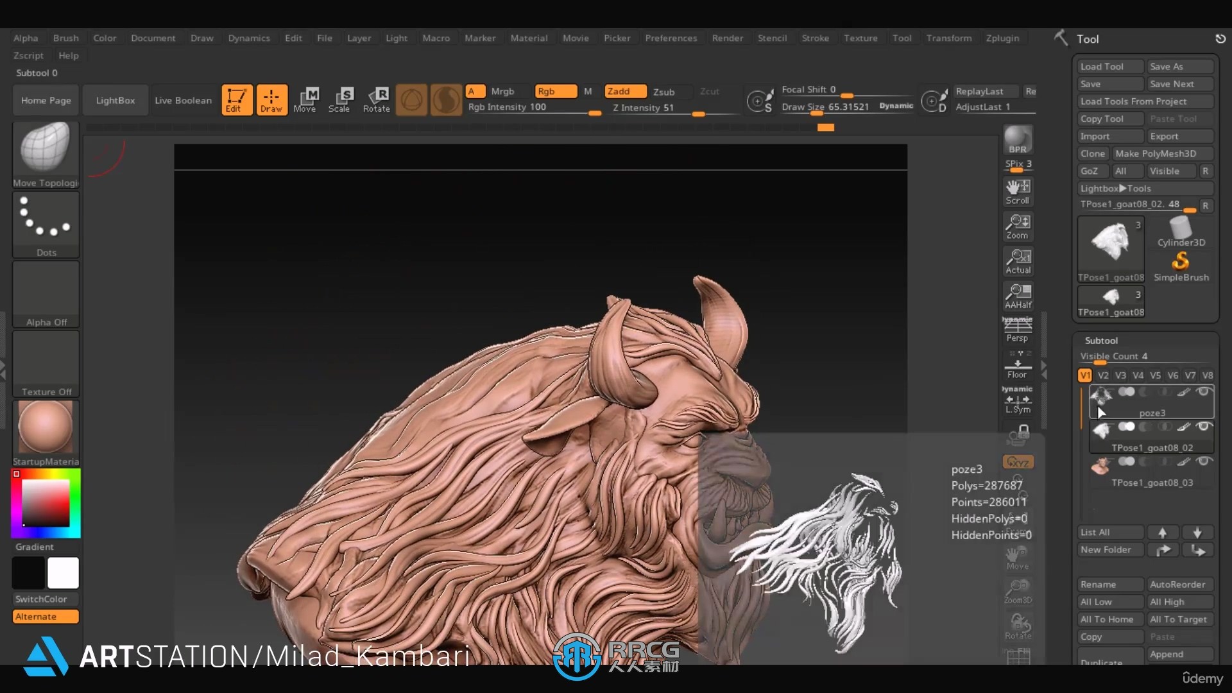The width and height of the screenshot is (1232, 693).
Task: Move subtool up with arrow
Action: (1162, 532)
